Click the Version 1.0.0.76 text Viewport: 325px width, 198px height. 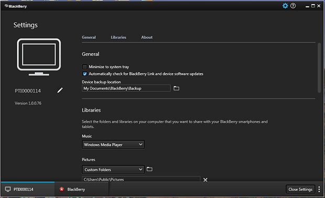click(28, 103)
